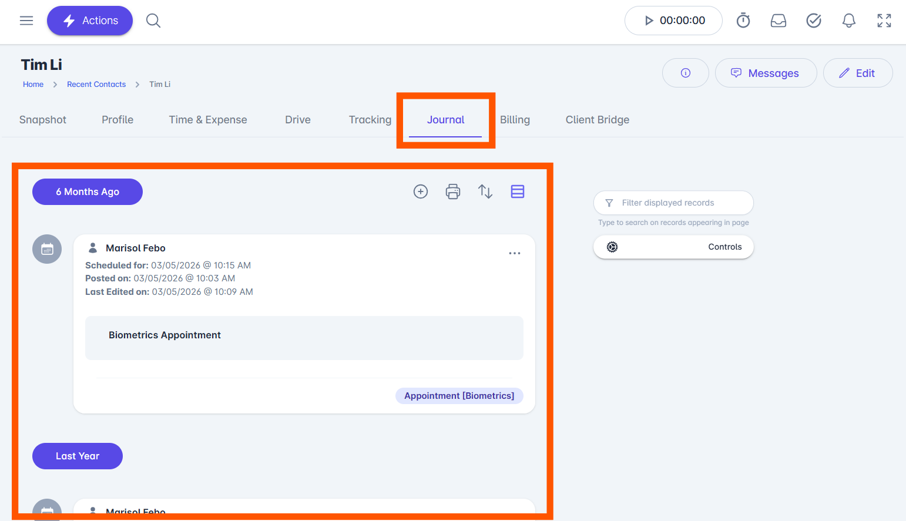
Task: Click the search magnifier icon
Action: click(x=153, y=21)
